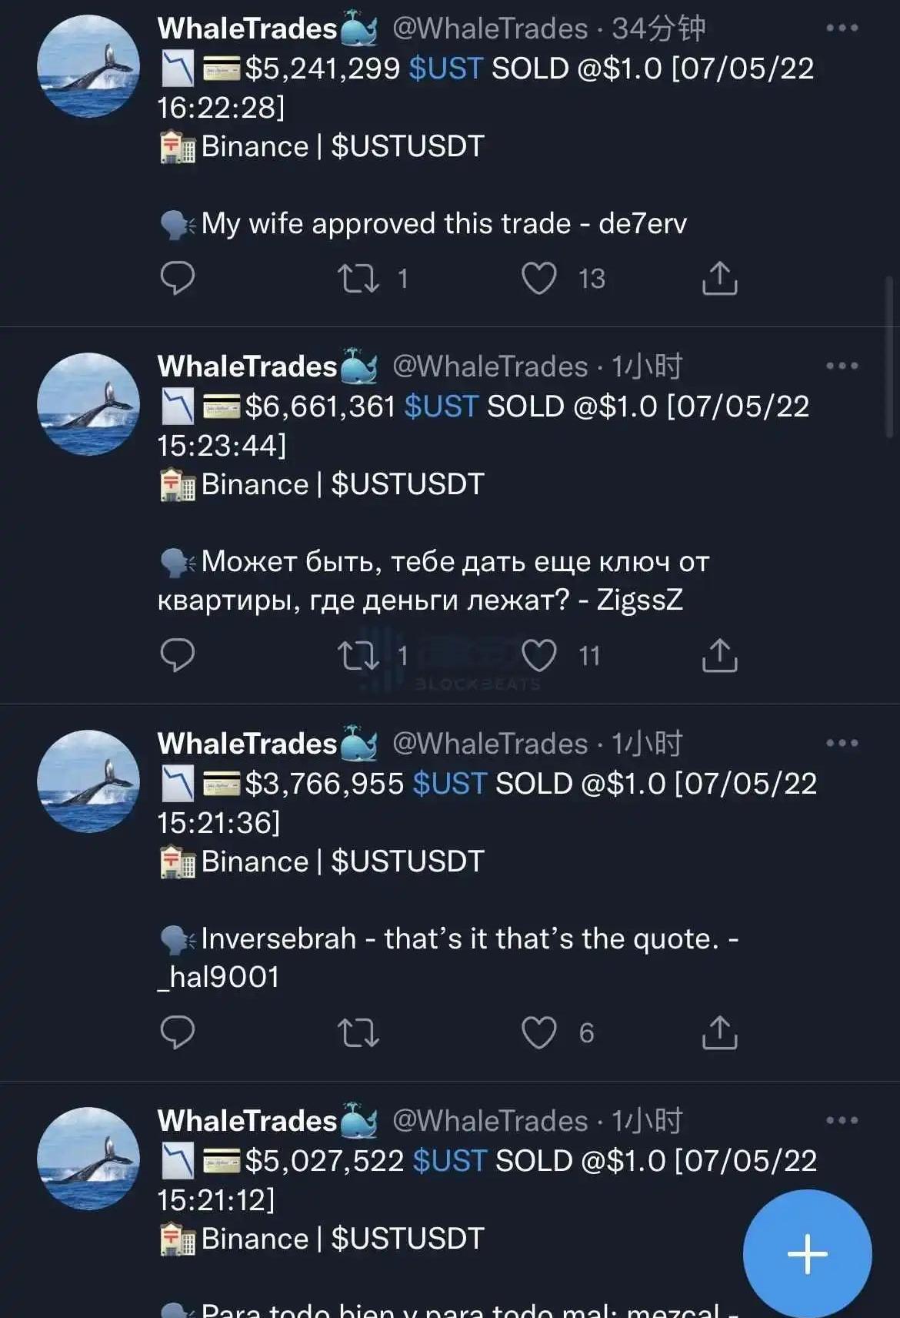
Task: Open more options for the $3,766,955 tweet
Action: 842,744
